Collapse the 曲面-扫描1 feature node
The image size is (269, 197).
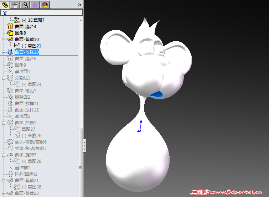pyautogui.click(x=4, y=123)
